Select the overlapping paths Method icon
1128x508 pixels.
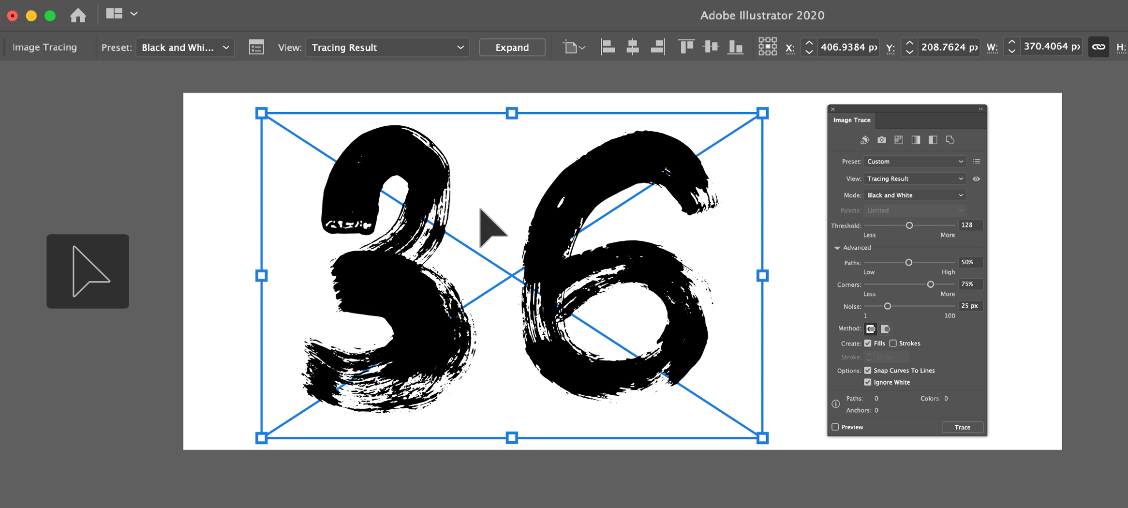pyautogui.click(x=885, y=329)
